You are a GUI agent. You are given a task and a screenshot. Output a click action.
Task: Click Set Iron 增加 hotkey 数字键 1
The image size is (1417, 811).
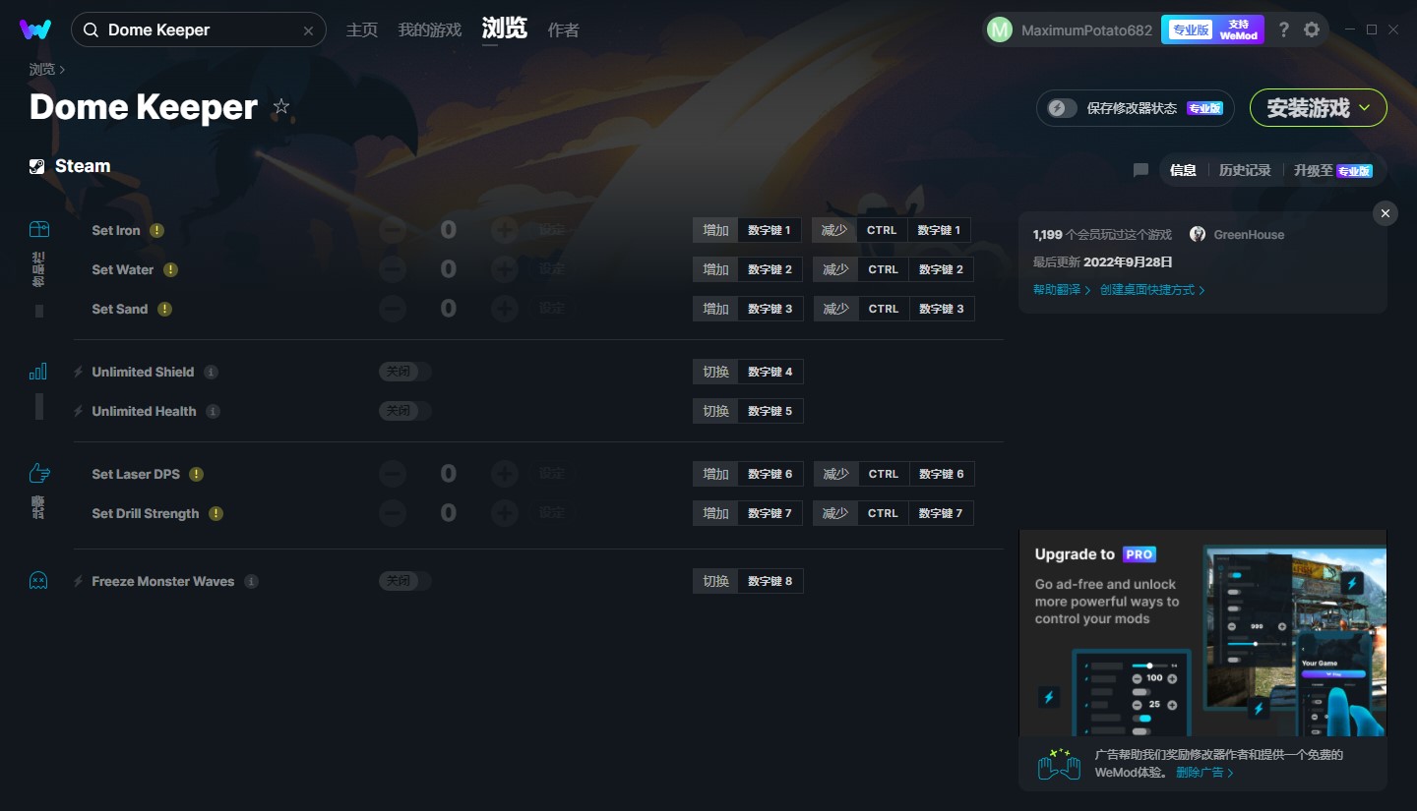point(748,230)
